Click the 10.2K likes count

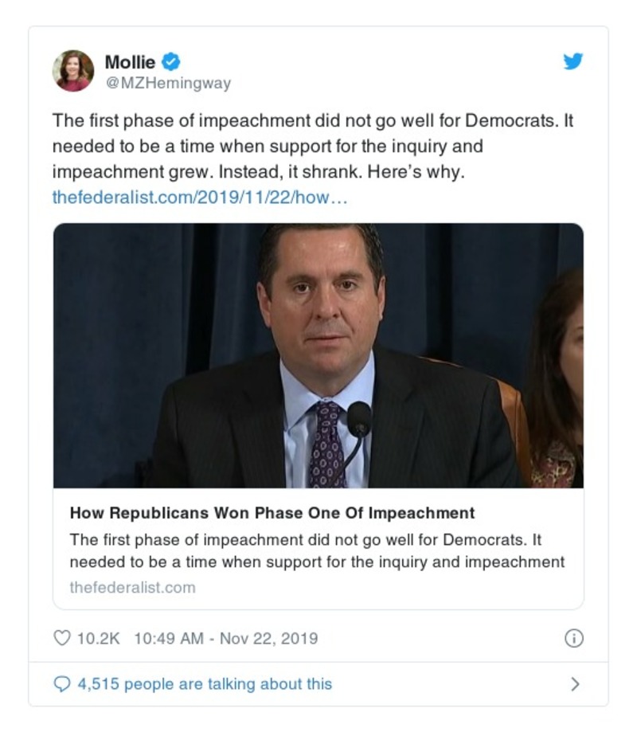[98, 638]
